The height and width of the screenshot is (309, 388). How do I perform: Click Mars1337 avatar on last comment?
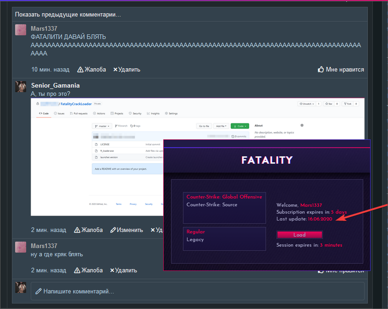(x=21, y=247)
